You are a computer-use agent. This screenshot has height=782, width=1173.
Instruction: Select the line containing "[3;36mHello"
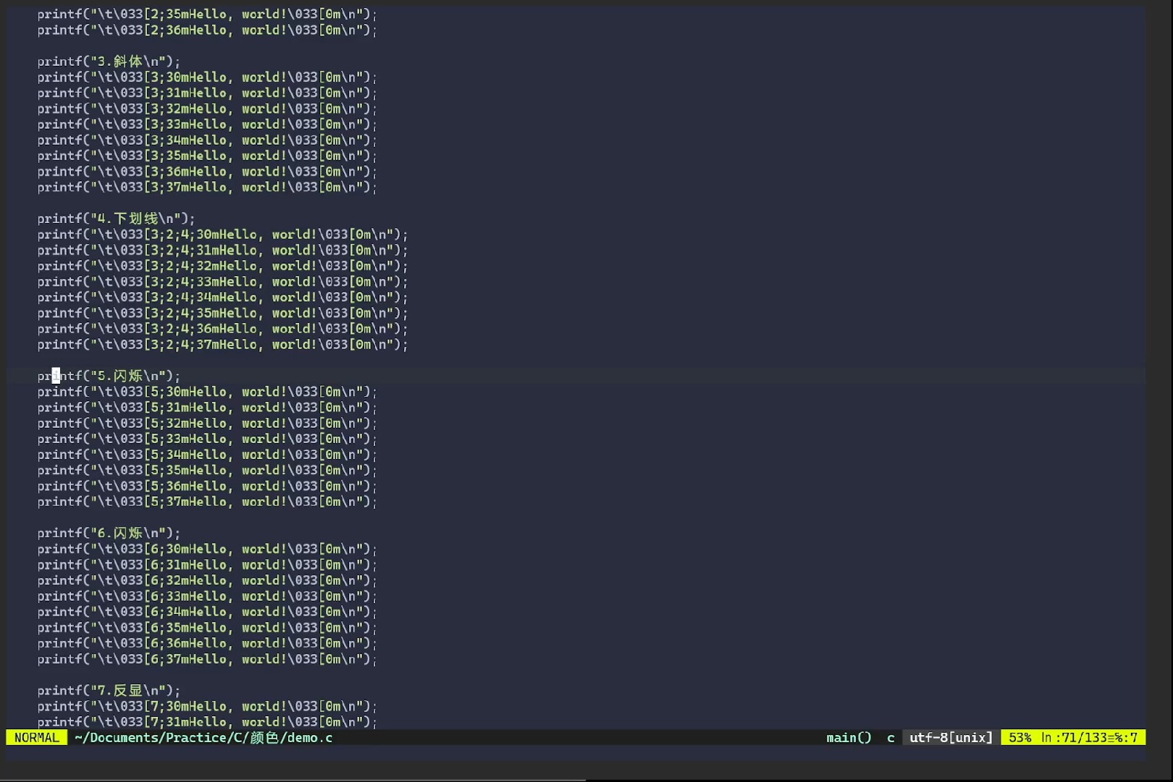pyautogui.click(x=207, y=172)
